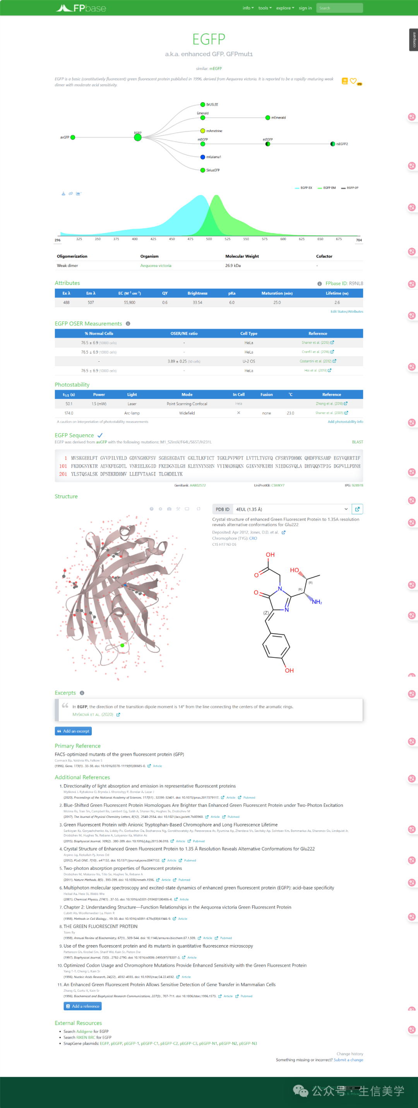Open structure viewer tools (wrench) icon
This screenshot has width=418, height=1108.
point(178,509)
